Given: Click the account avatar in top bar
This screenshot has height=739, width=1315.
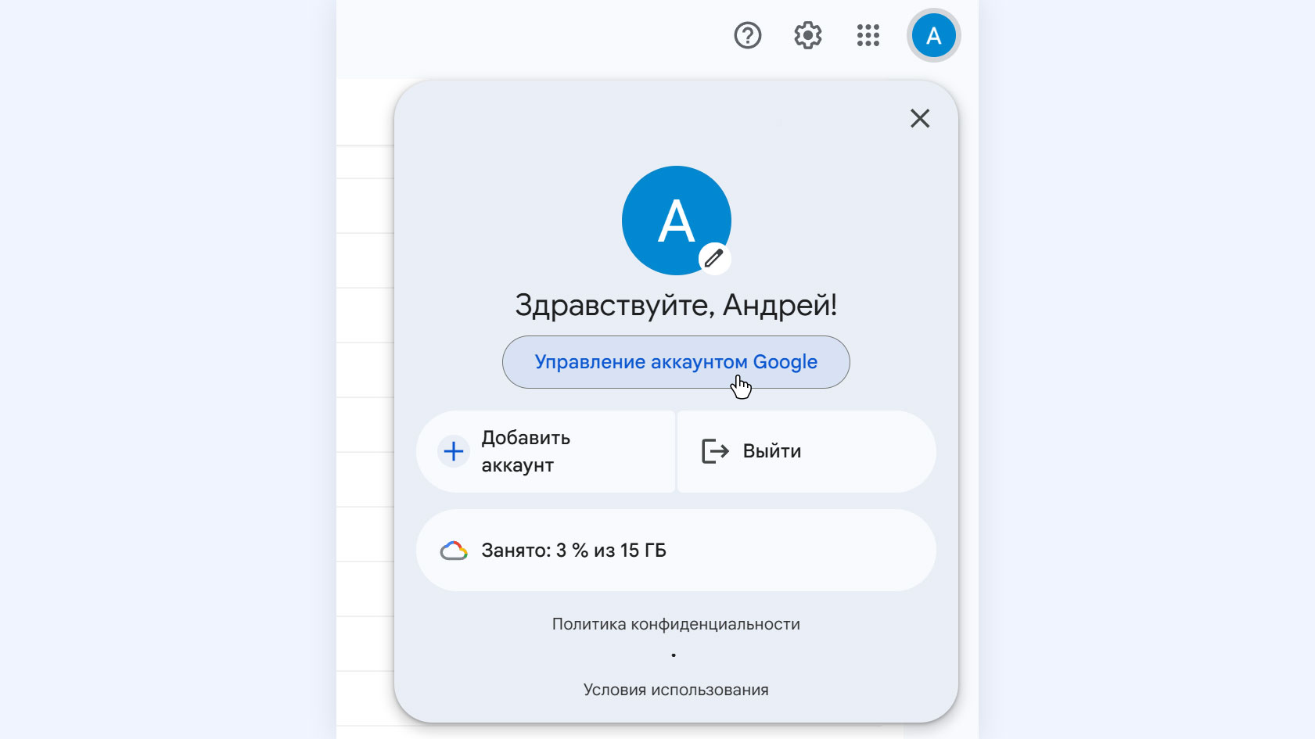Looking at the screenshot, I should pos(933,35).
